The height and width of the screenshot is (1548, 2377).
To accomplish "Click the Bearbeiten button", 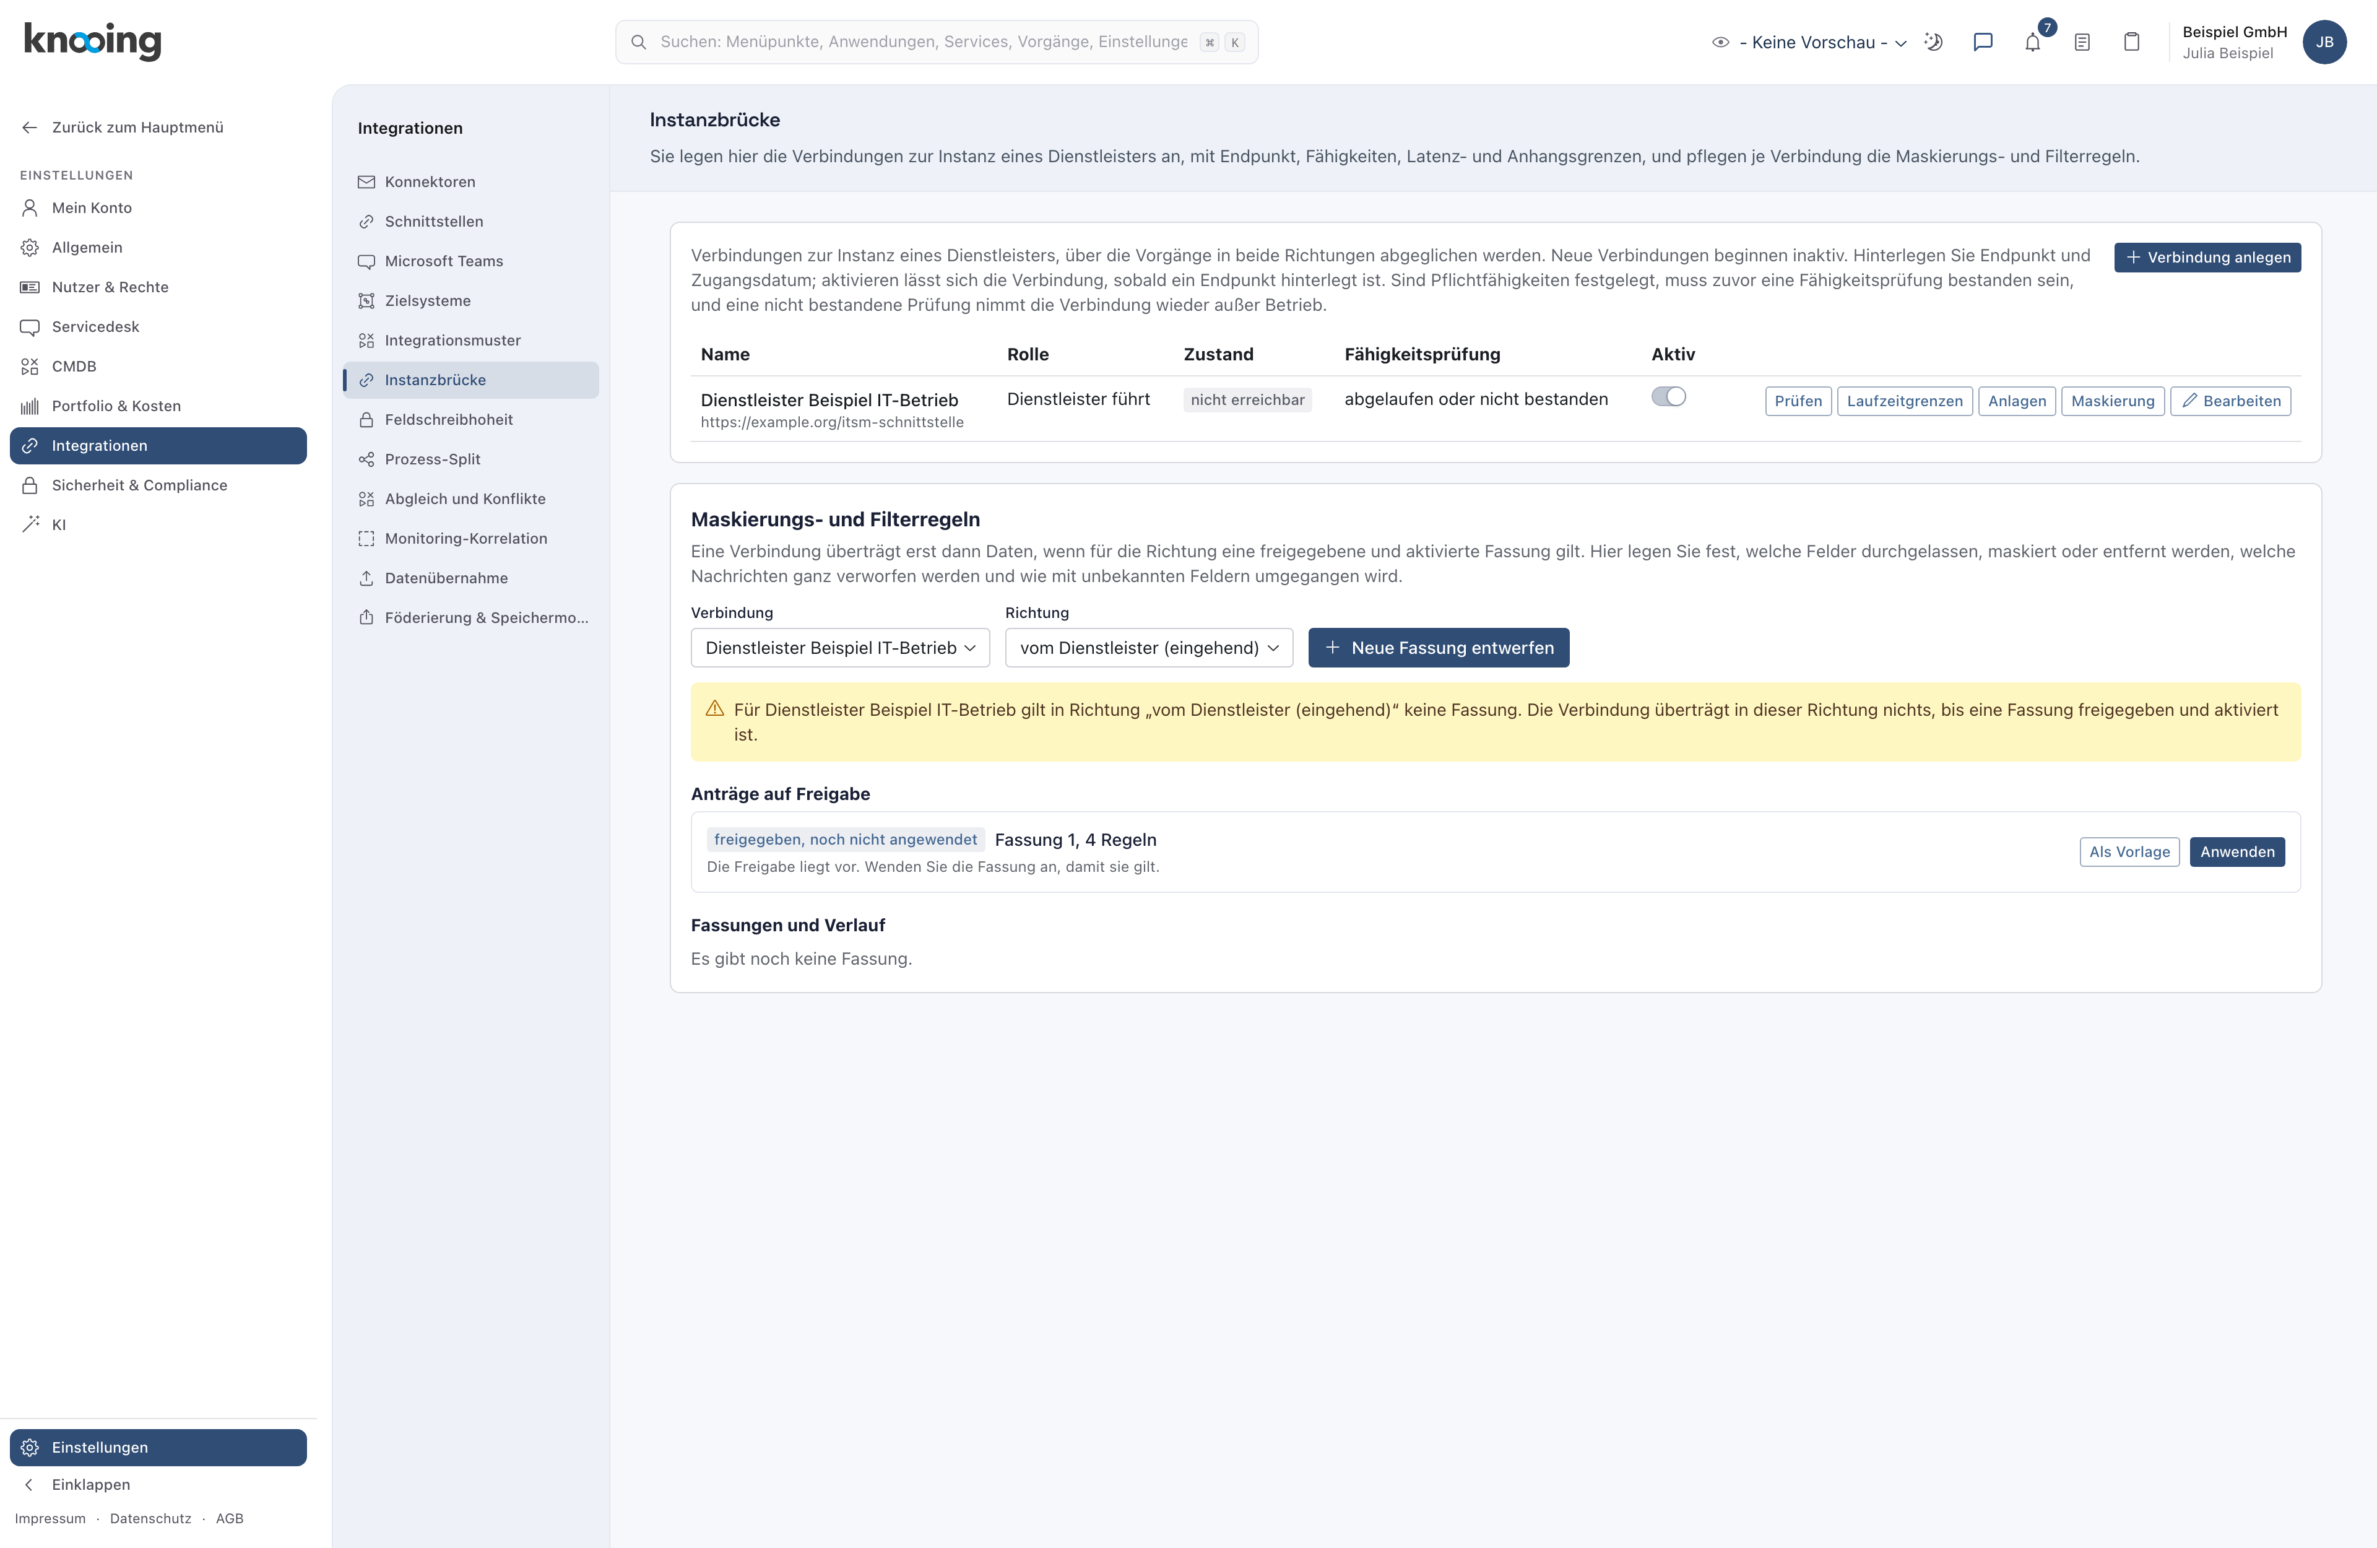I will [2230, 401].
